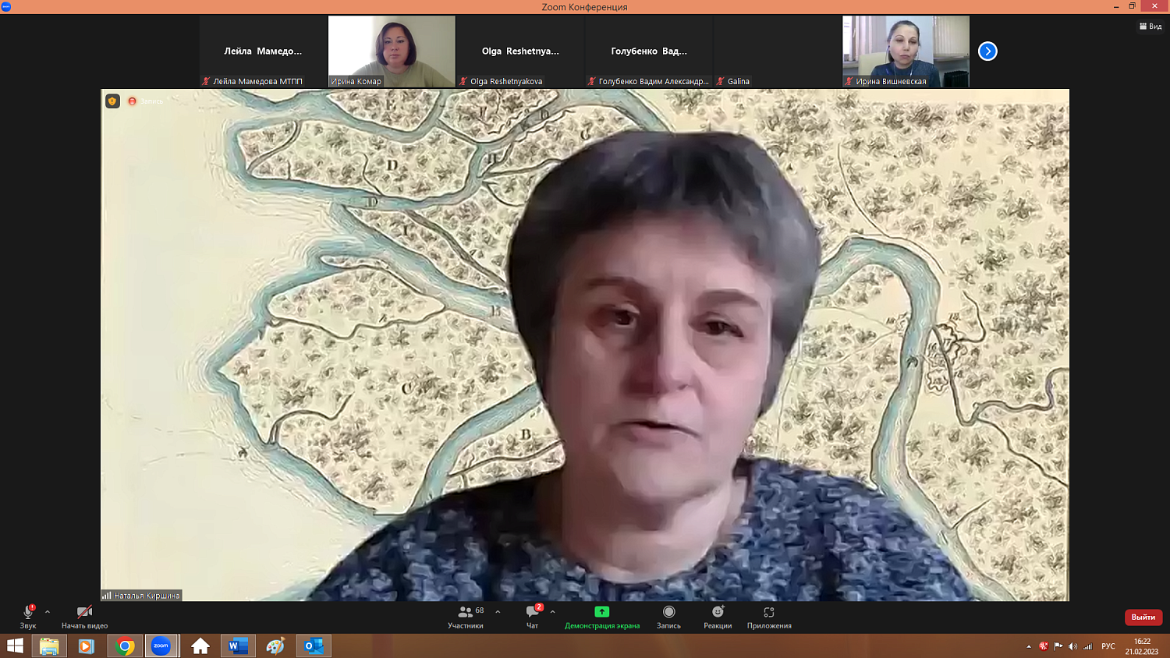Open the Participants panel
The height and width of the screenshot is (658, 1170).
click(466, 616)
